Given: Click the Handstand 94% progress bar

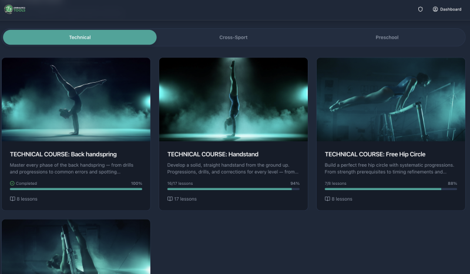Looking at the screenshot, I should (233, 189).
